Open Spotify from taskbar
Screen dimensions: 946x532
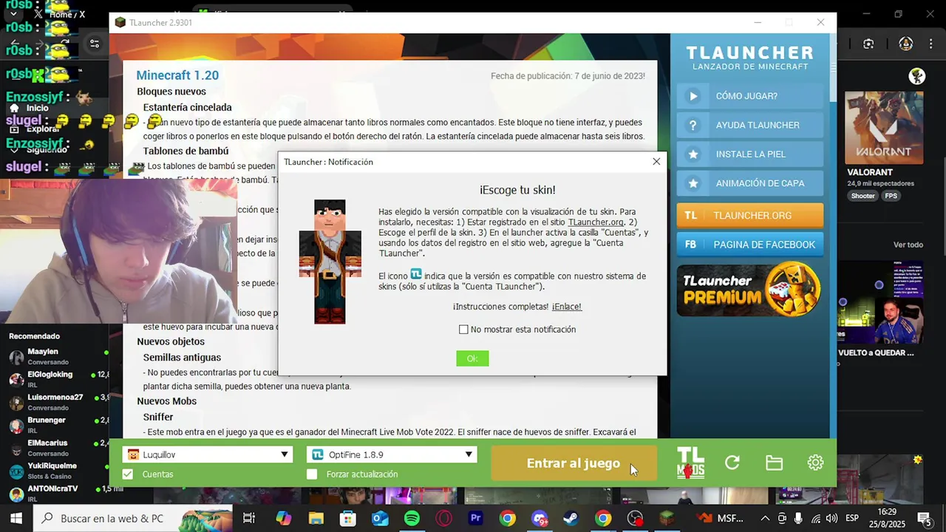(412, 519)
